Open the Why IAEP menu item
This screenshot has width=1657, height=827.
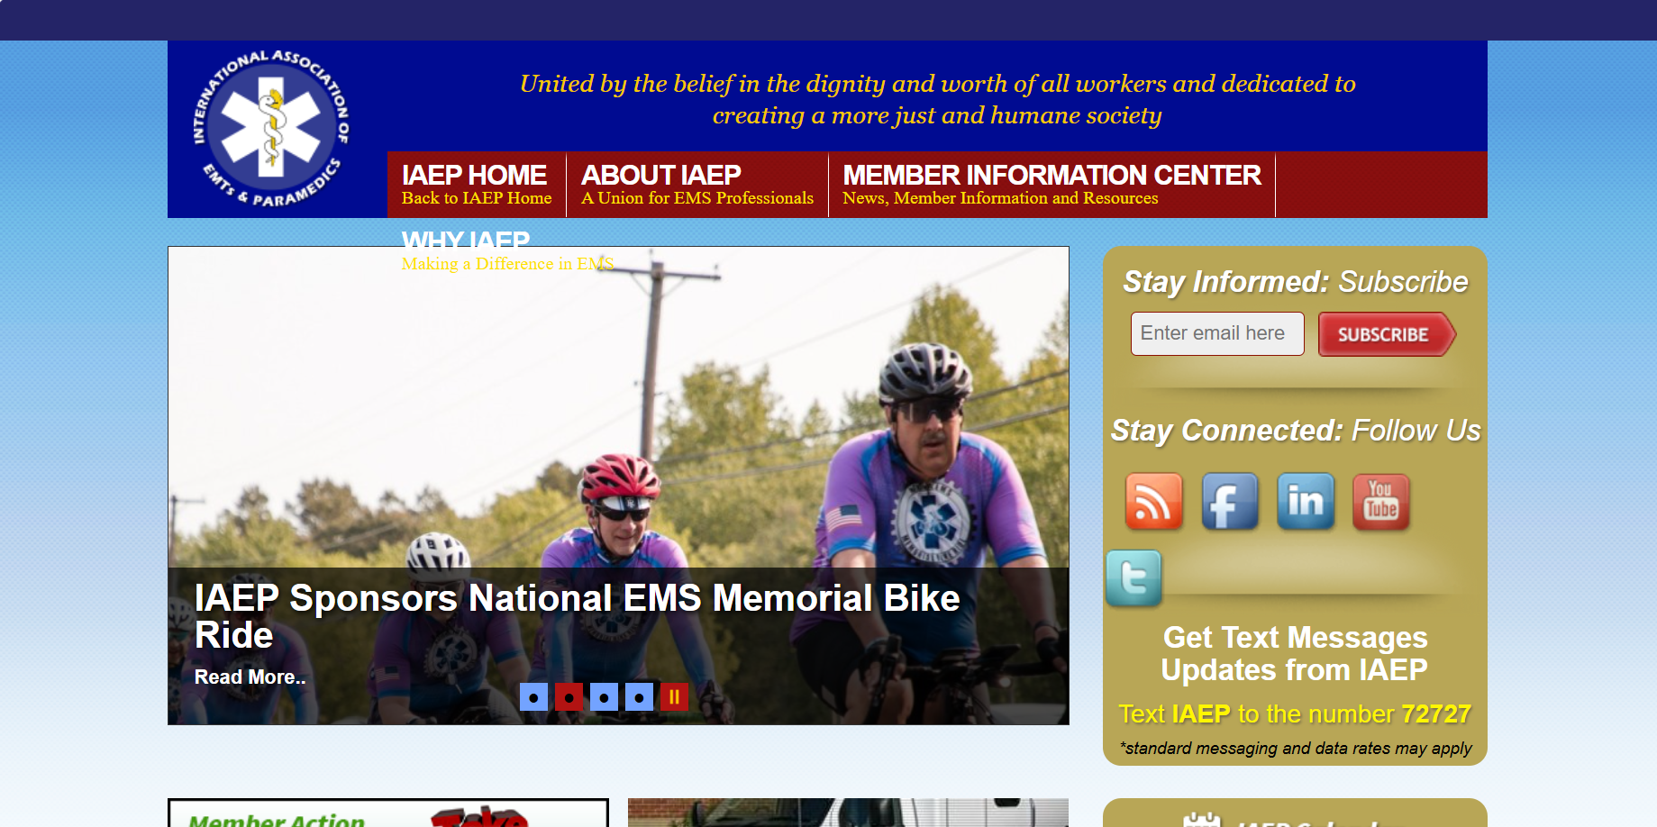click(507, 251)
